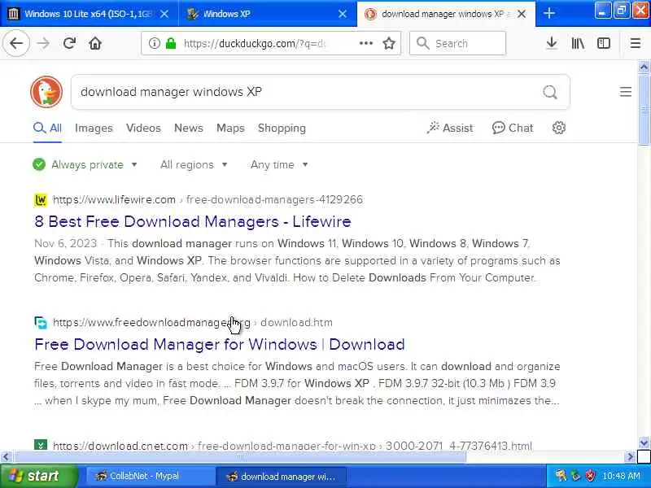
Task: Click the Firefox Search box
Action: [457, 43]
